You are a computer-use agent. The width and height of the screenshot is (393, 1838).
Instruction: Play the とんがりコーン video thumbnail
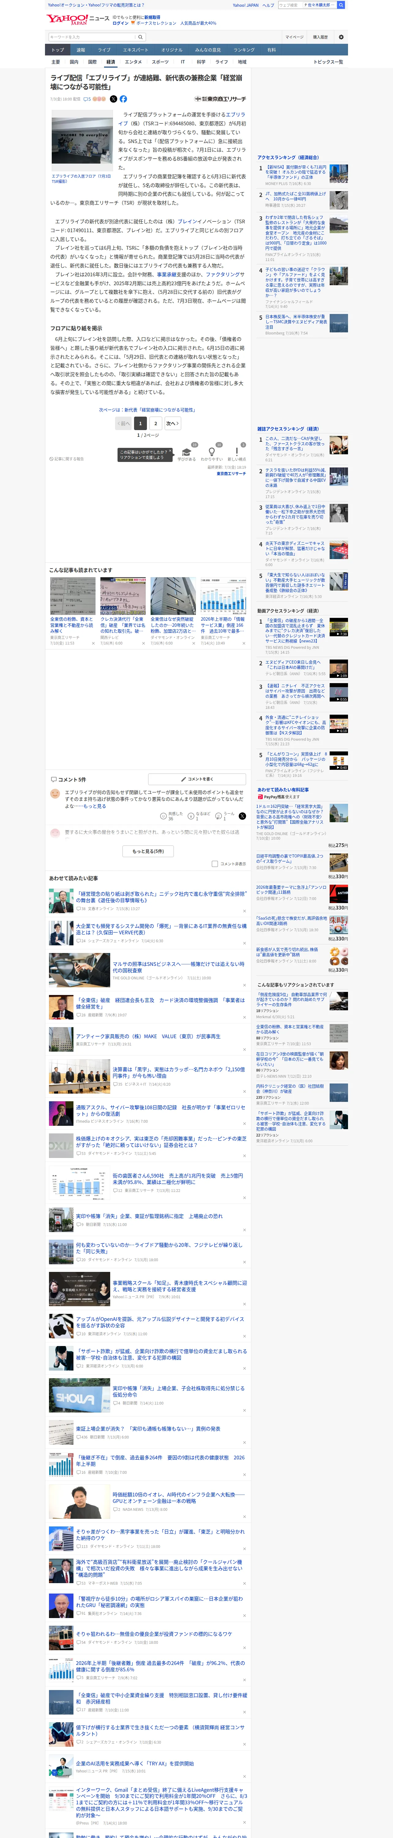tap(339, 761)
